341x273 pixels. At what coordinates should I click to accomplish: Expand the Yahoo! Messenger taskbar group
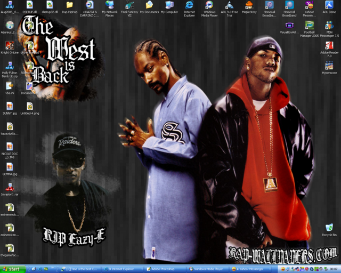[x=251, y=269]
